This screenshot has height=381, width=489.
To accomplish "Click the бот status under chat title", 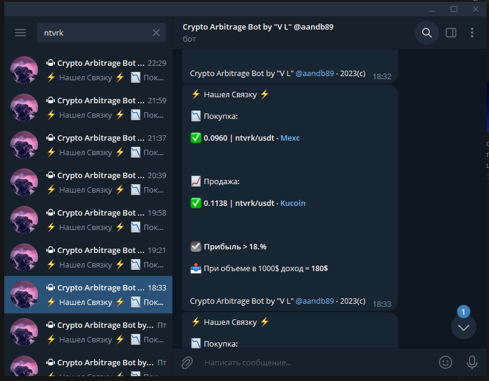I will tap(189, 39).
